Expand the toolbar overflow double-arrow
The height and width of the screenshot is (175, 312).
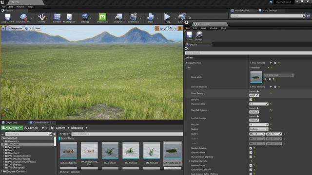190,18
